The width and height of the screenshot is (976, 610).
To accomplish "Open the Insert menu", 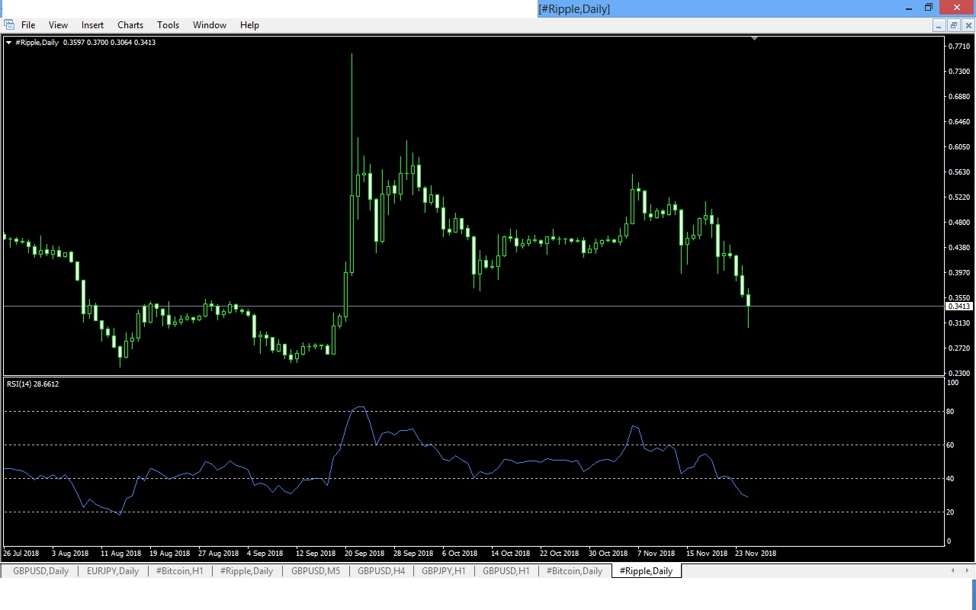I will pyautogui.click(x=92, y=25).
